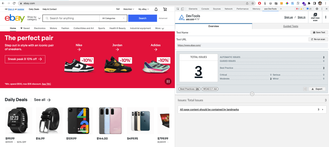Bookmark this page with the star icon
329x147 pixels.
[253, 3]
